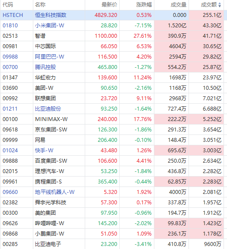This screenshot has width=227, height=249.
Task: Click stock code 09988 link
Action: click(10, 57)
